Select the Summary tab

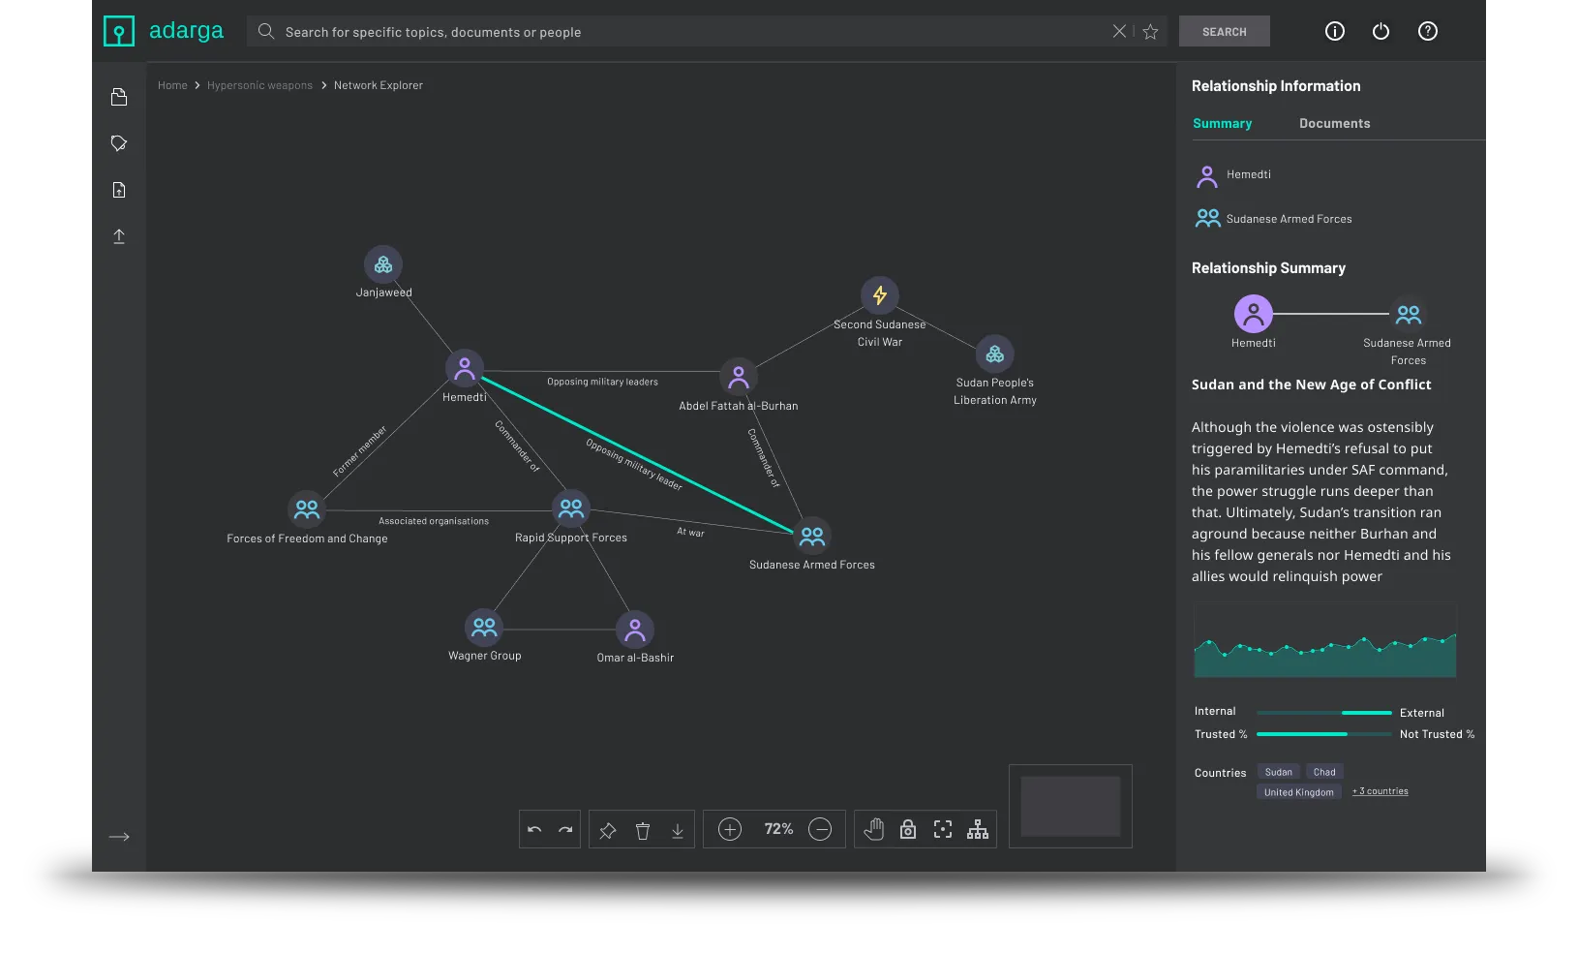(x=1222, y=123)
